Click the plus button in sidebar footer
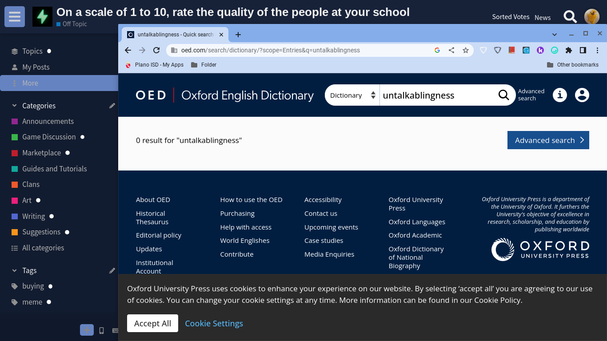This screenshot has height=341, width=607. click(x=87, y=330)
